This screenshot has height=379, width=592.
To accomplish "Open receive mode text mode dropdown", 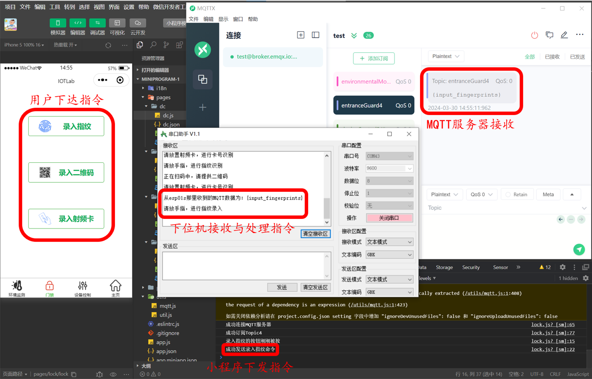I will 389,242.
